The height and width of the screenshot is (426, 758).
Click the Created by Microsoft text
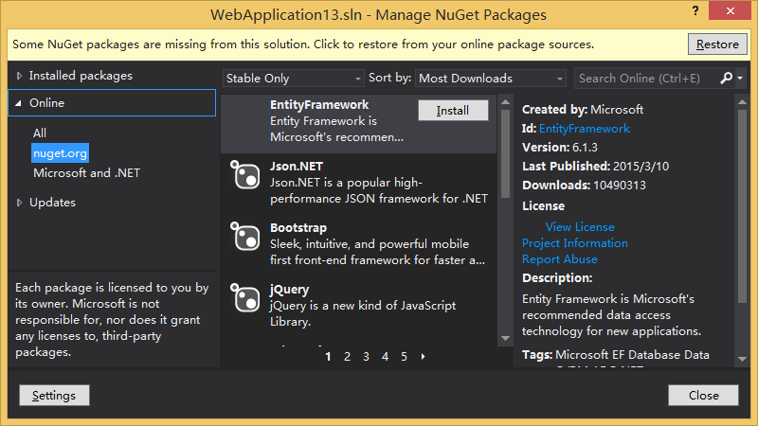(583, 110)
